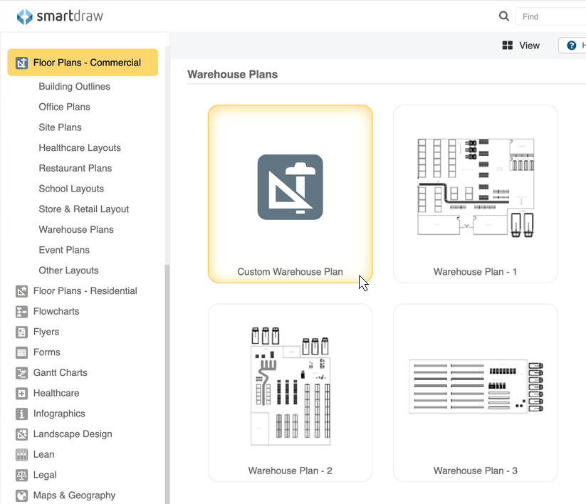The width and height of the screenshot is (586, 504).
Task: Click the Flyers category icon
Action: coord(21,332)
